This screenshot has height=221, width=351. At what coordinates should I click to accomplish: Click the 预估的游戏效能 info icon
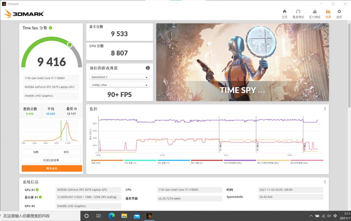coord(148,68)
